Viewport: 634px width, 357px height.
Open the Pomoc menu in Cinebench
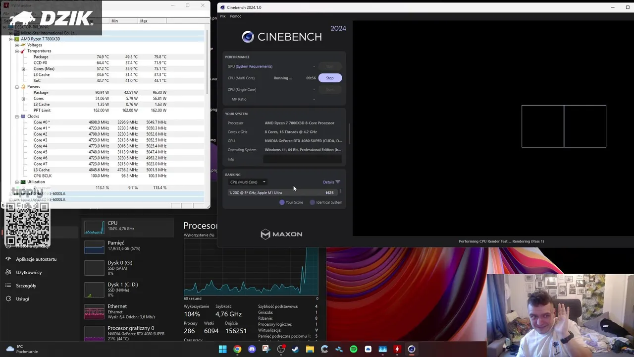click(236, 16)
